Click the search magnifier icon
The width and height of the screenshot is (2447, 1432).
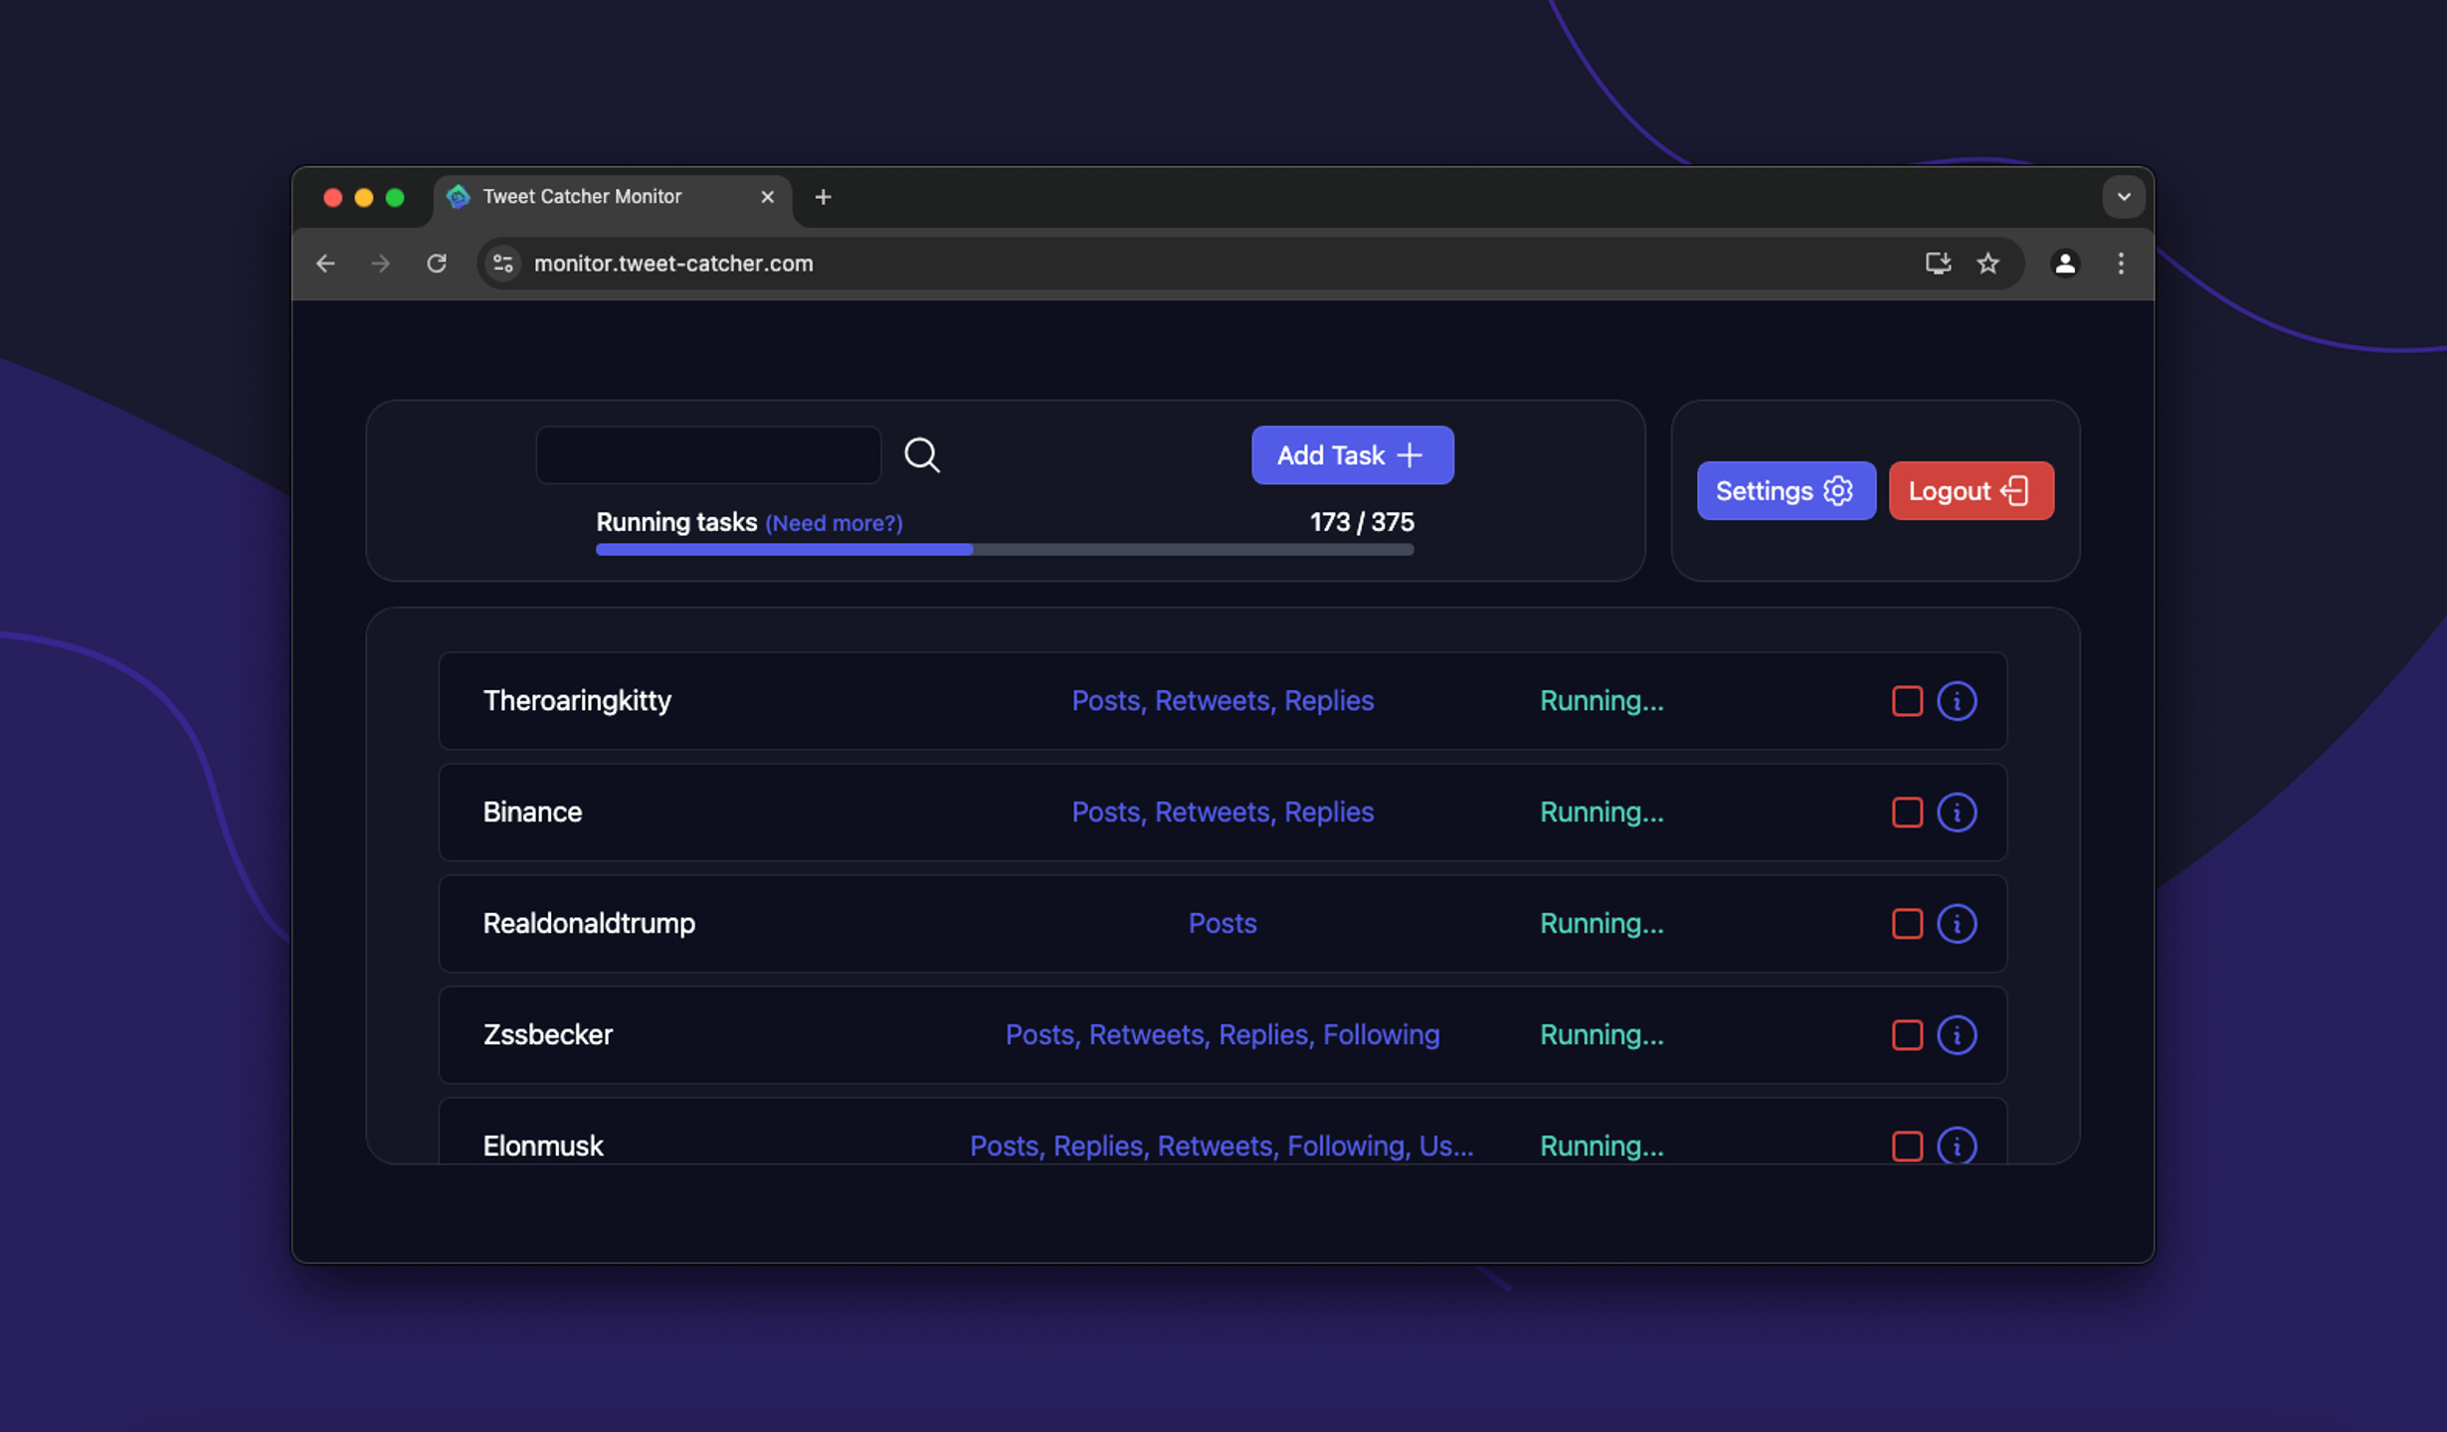[x=921, y=454]
